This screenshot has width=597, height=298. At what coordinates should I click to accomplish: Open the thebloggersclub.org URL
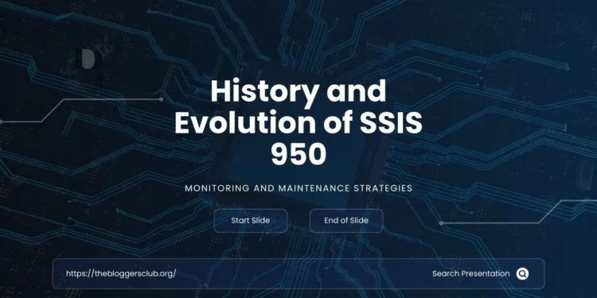click(121, 273)
